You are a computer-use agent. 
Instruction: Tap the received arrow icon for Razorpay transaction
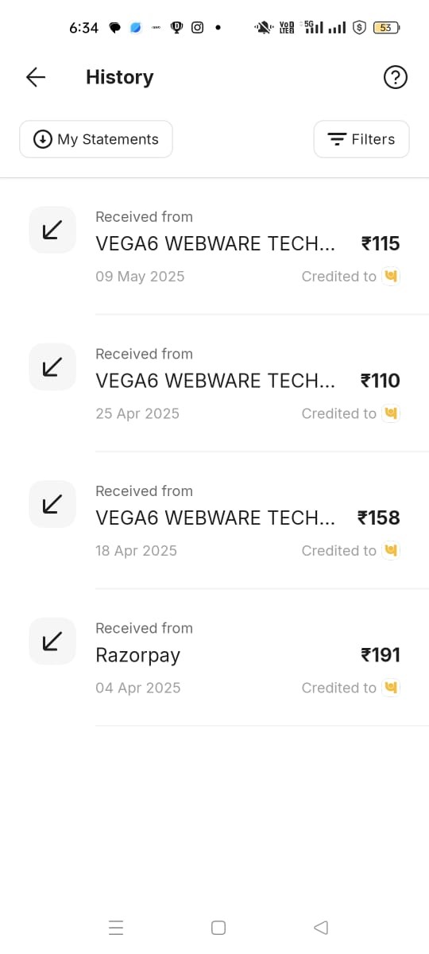pyautogui.click(x=52, y=641)
